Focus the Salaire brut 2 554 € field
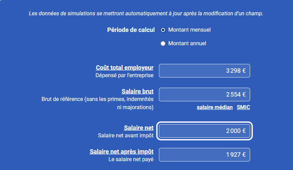This screenshot has height=170, width=293. (205, 95)
